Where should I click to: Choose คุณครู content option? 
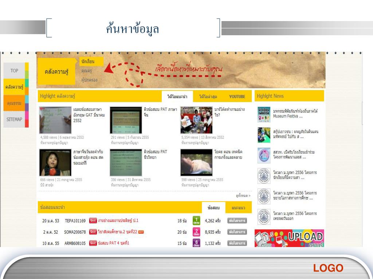pyautogui.click(x=87, y=71)
